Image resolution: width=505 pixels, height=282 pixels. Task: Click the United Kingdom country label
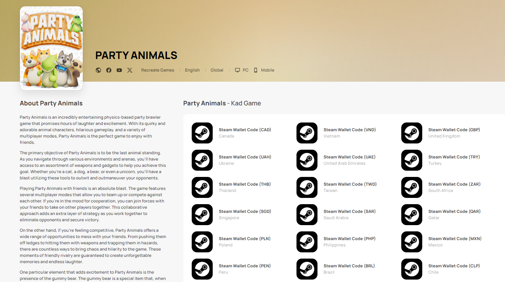tap(444, 136)
